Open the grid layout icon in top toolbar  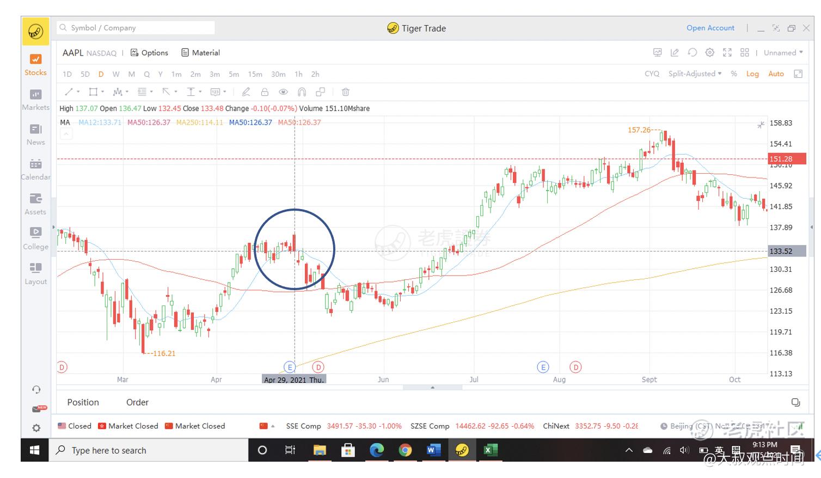click(745, 53)
